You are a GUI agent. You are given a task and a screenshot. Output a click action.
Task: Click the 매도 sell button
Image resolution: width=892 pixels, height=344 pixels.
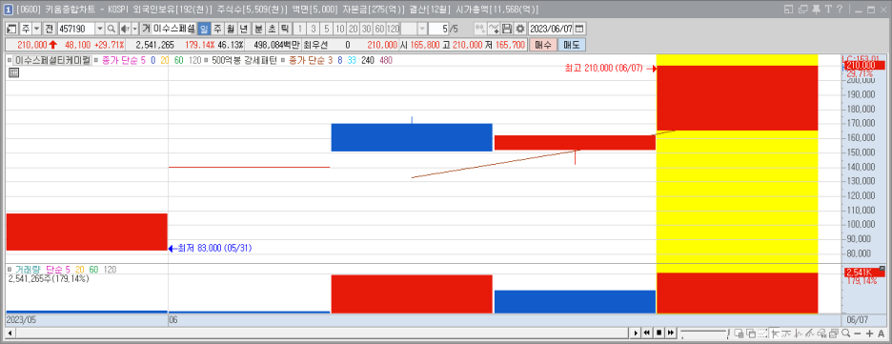click(571, 45)
